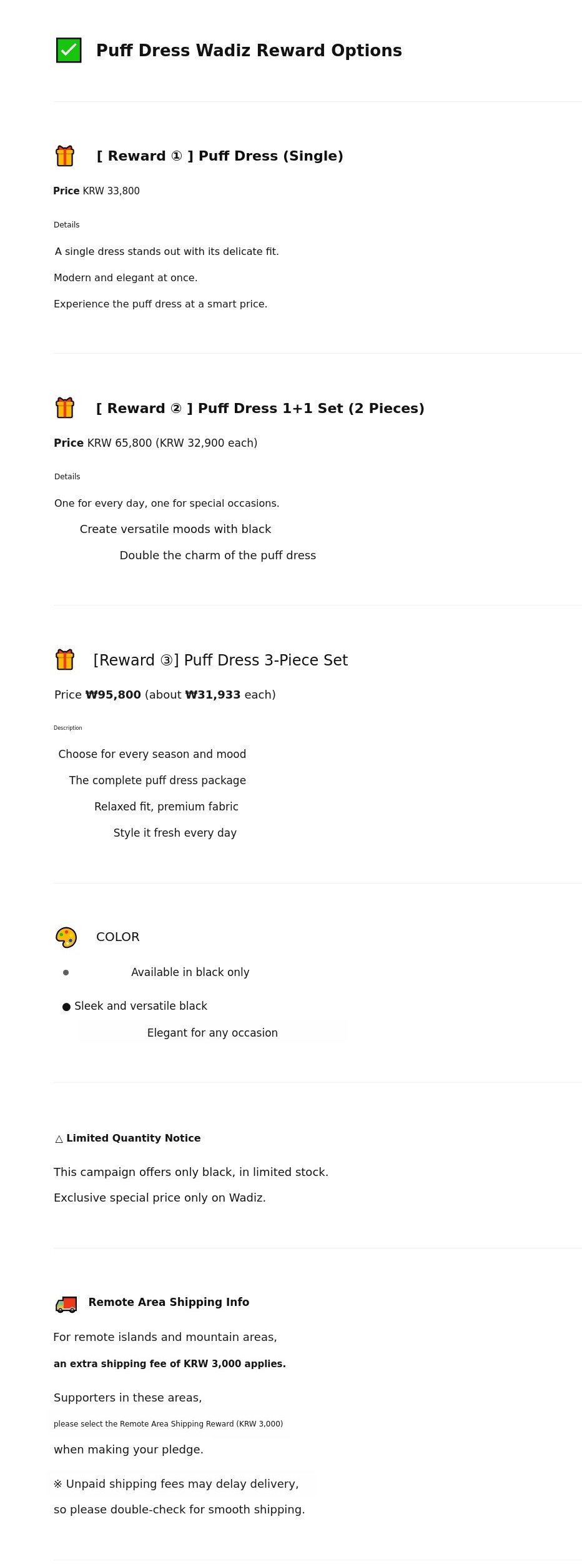Select the 'Puff Dress Wadiz Reward Options' title
Viewport: 582px width, 1564px height.
[x=249, y=51]
